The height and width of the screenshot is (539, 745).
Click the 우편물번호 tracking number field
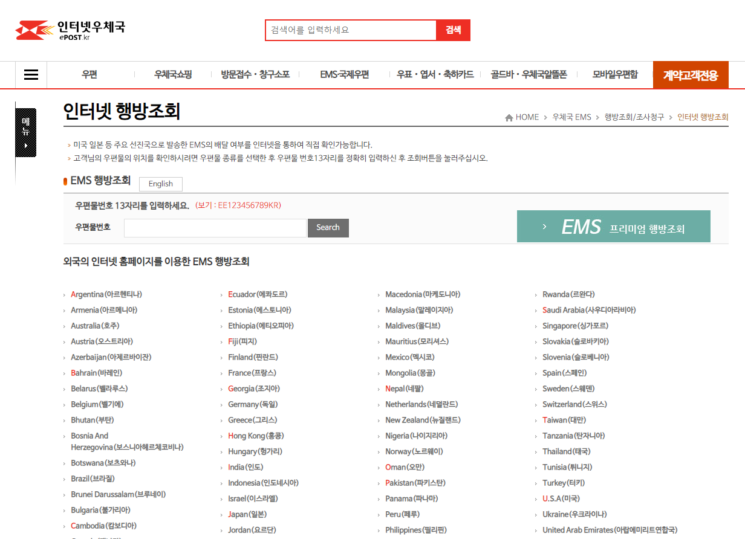pyautogui.click(x=215, y=228)
